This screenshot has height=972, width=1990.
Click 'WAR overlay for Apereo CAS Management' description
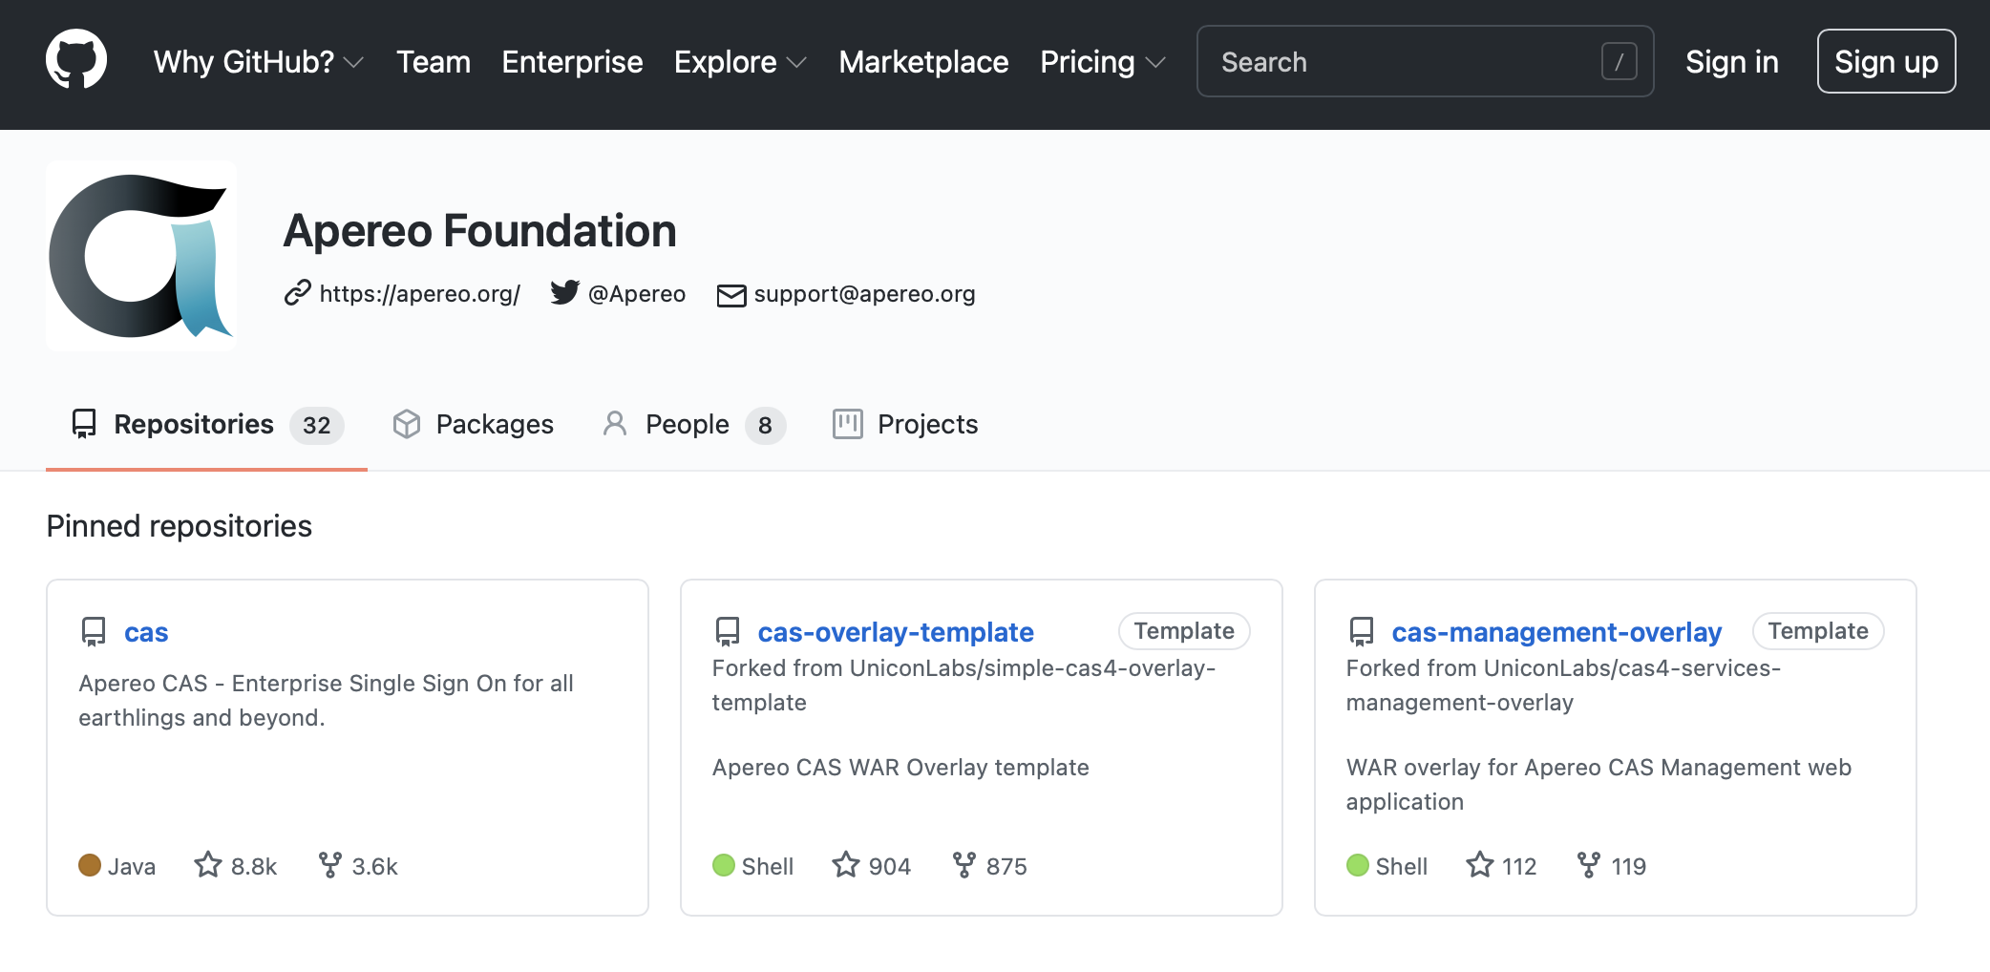point(1598,785)
